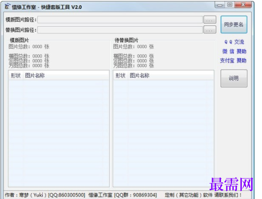Open the QQ 交流 link
262x199 pixels.
[234, 42]
